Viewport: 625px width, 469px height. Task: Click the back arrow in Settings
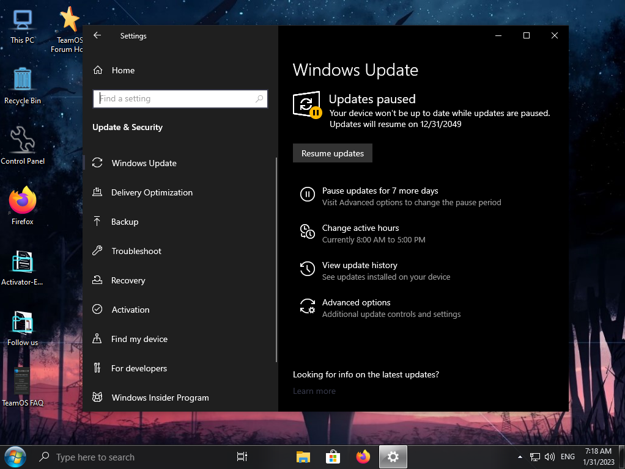click(97, 35)
